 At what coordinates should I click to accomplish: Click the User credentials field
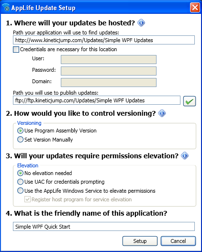[x=109, y=59]
